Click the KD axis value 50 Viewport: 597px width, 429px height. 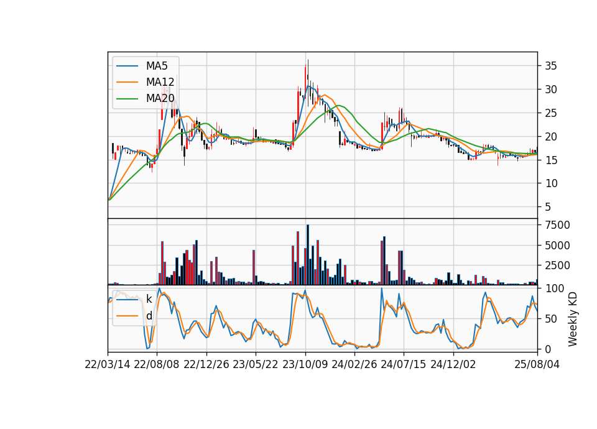pyautogui.click(x=551, y=319)
